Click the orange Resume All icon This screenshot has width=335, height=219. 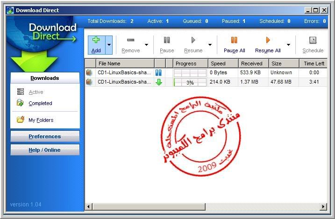(268, 40)
